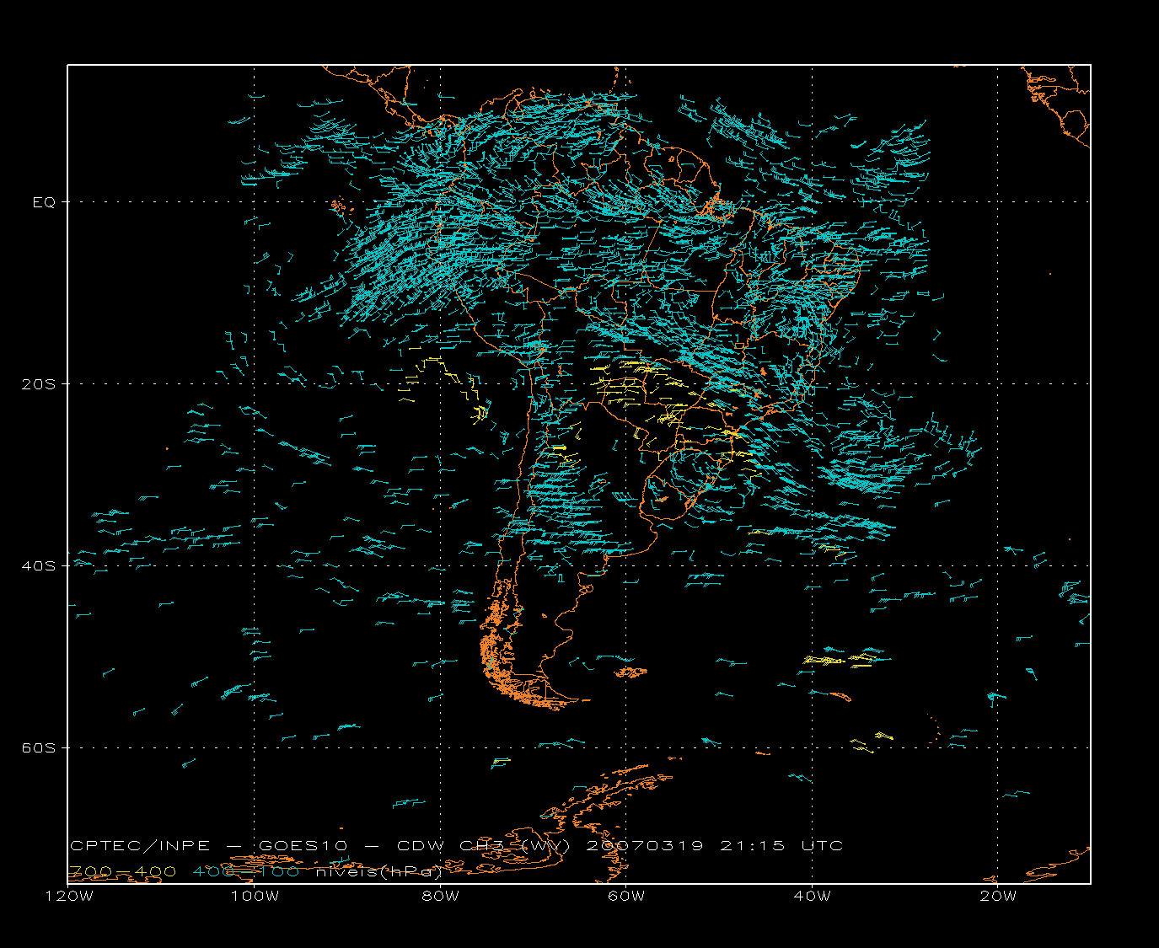
Task: Click the 40S latitude label
Action: point(39,565)
